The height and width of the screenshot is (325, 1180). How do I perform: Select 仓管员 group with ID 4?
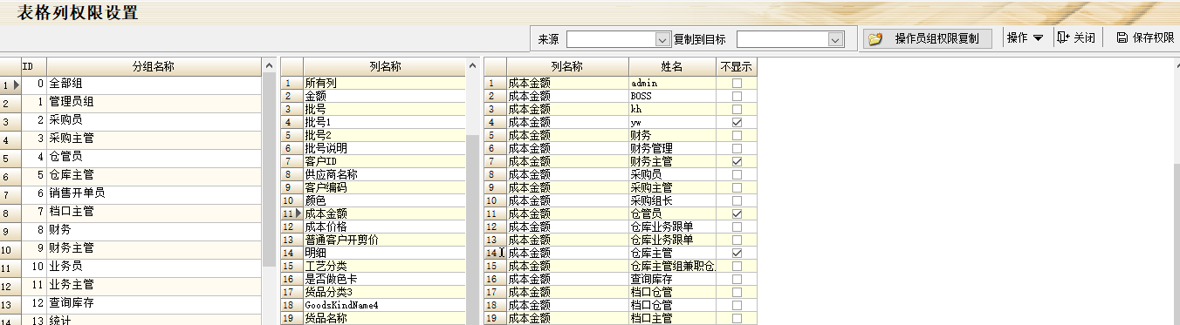click(154, 157)
